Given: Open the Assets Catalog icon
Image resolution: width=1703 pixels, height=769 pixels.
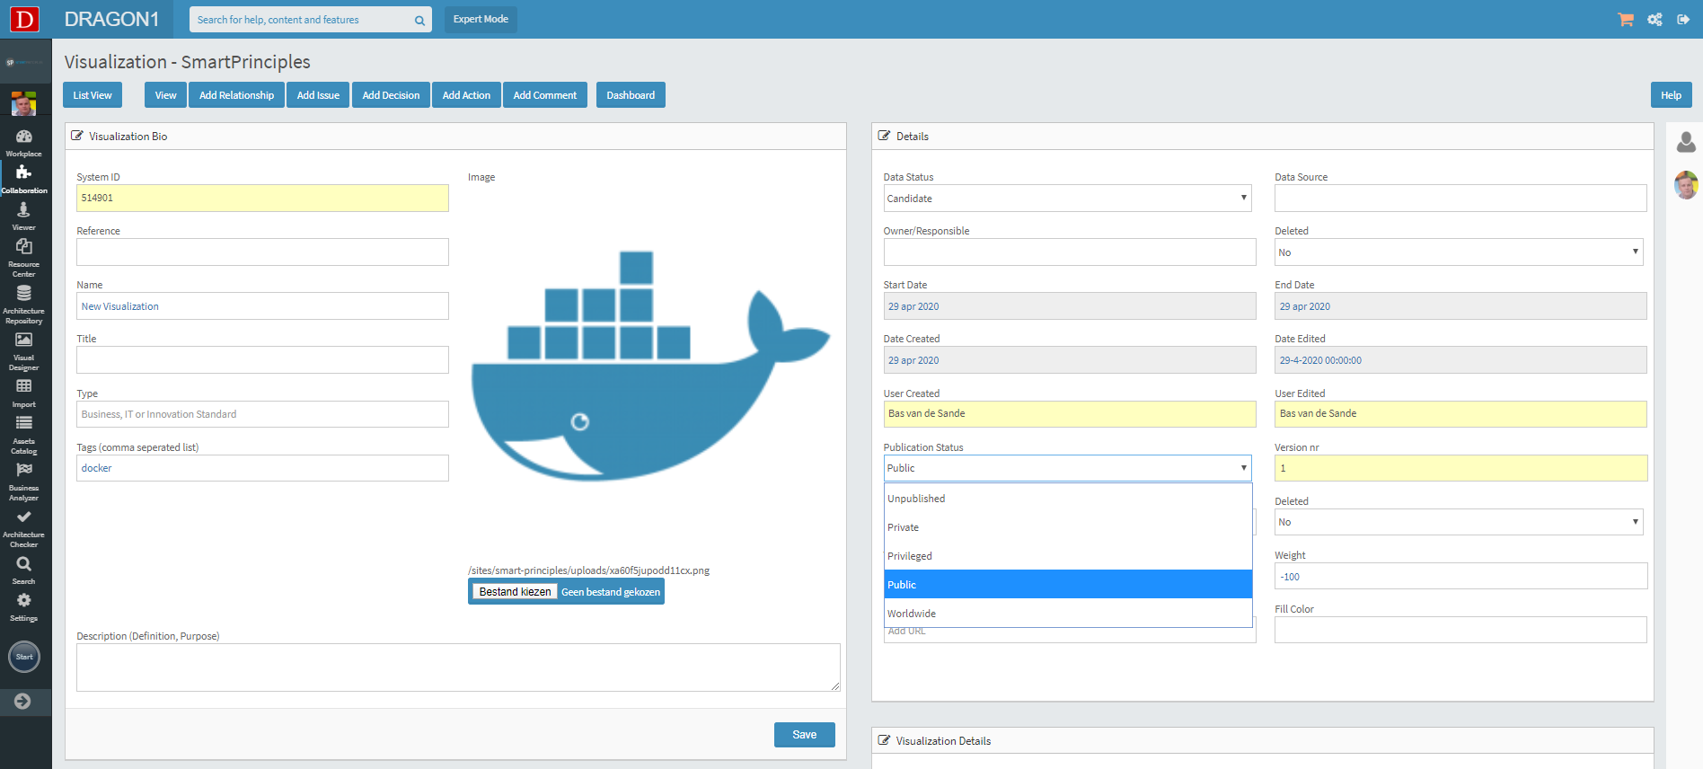Looking at the screenshot, I should (x=24, y=424).
